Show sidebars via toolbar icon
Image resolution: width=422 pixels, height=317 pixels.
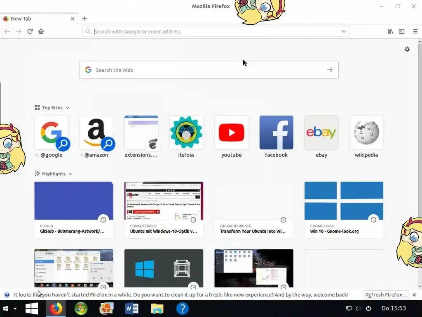coord(401,31)
